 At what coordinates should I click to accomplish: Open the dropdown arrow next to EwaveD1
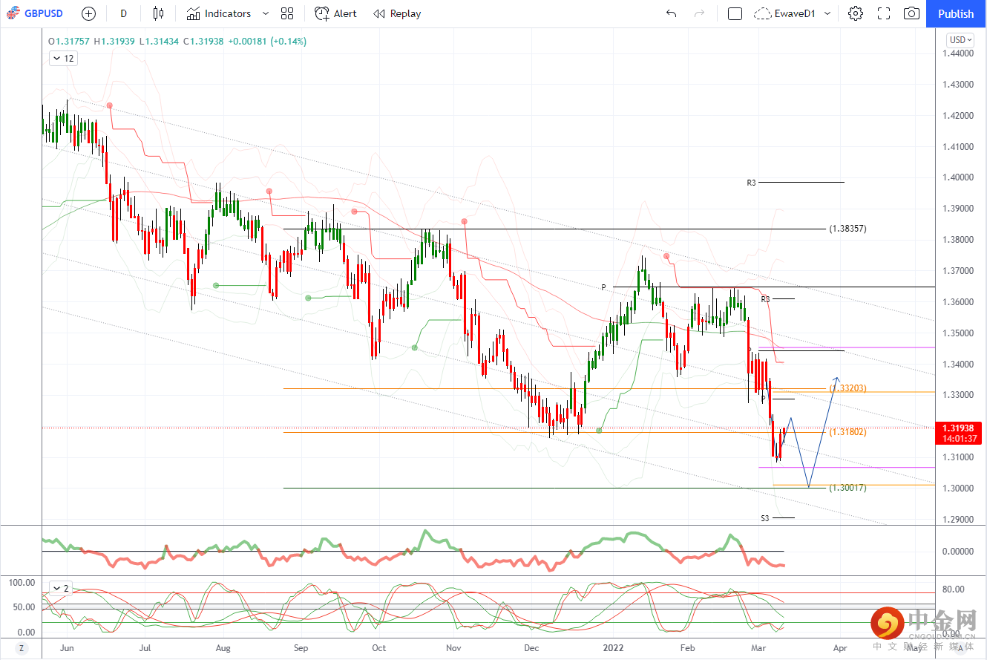pos(827,13)
